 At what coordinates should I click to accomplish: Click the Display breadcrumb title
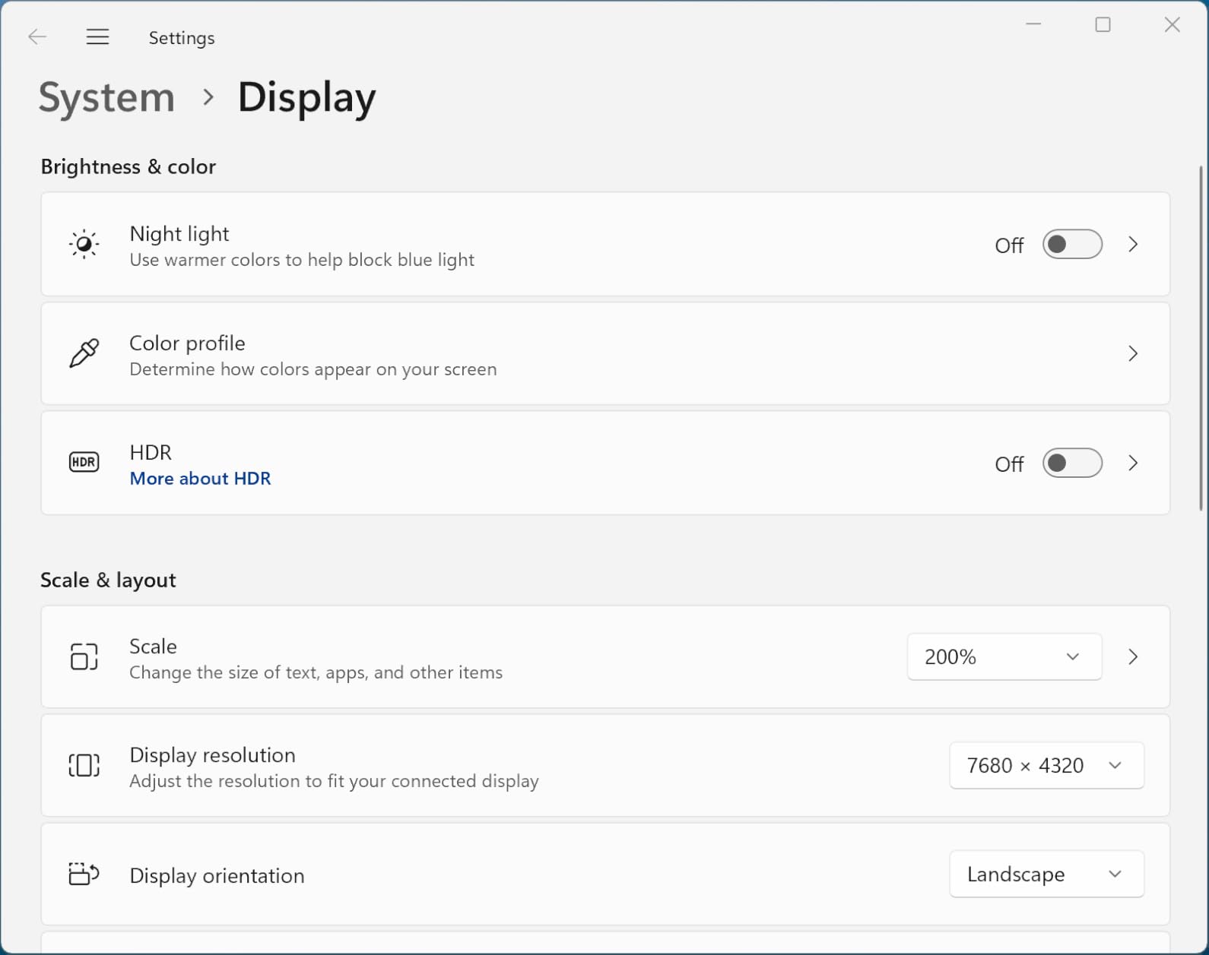coord(306,97)
